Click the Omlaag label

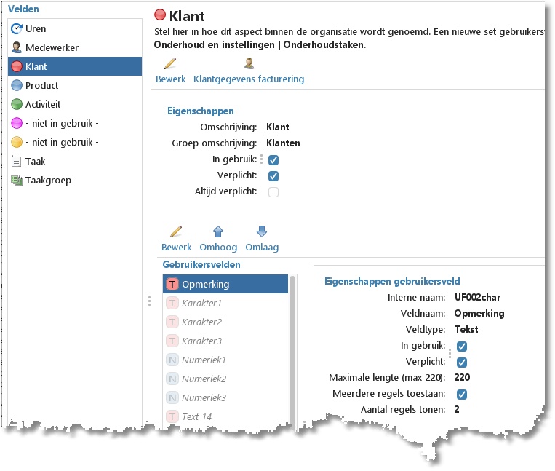click(x=262, y=248)
